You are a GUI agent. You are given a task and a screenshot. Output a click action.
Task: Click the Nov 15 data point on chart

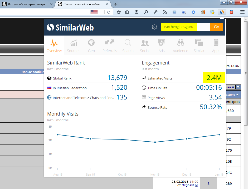pyautogui.click(x=155, y=142)
